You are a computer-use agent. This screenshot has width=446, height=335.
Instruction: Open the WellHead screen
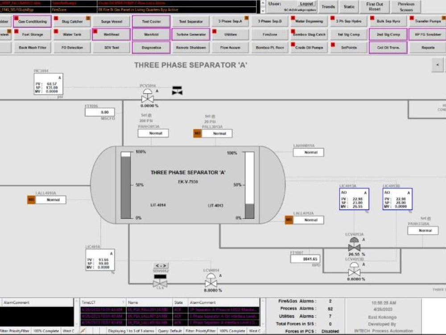tap(111, 34)
